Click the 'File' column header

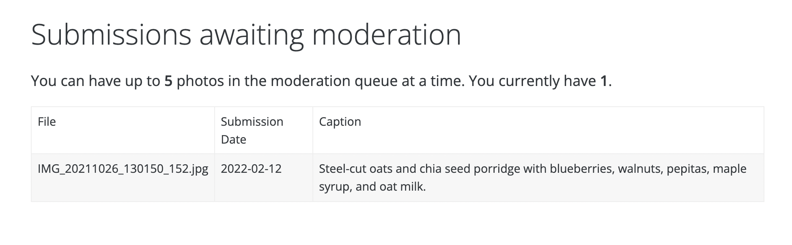pyautogui.click(x=47, y=122)
